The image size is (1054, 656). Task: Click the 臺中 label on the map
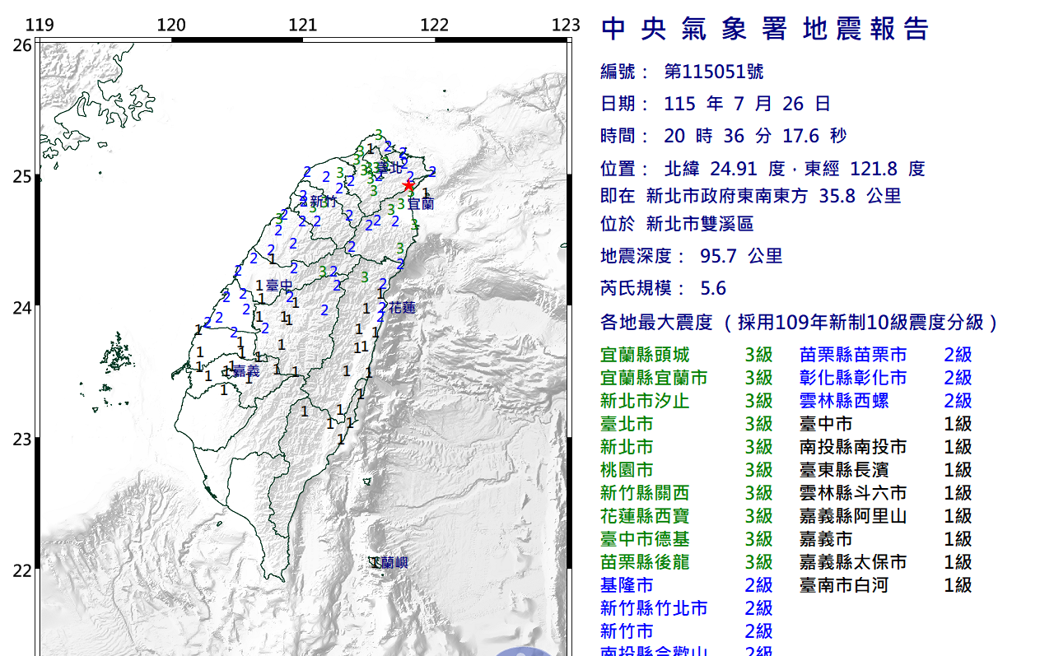281,286
